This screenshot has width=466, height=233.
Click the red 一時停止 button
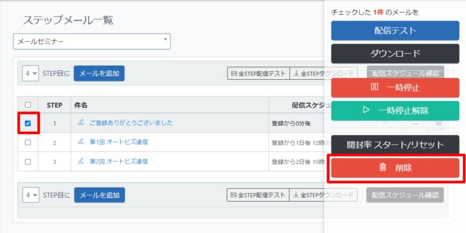click(x=395, y=88)
